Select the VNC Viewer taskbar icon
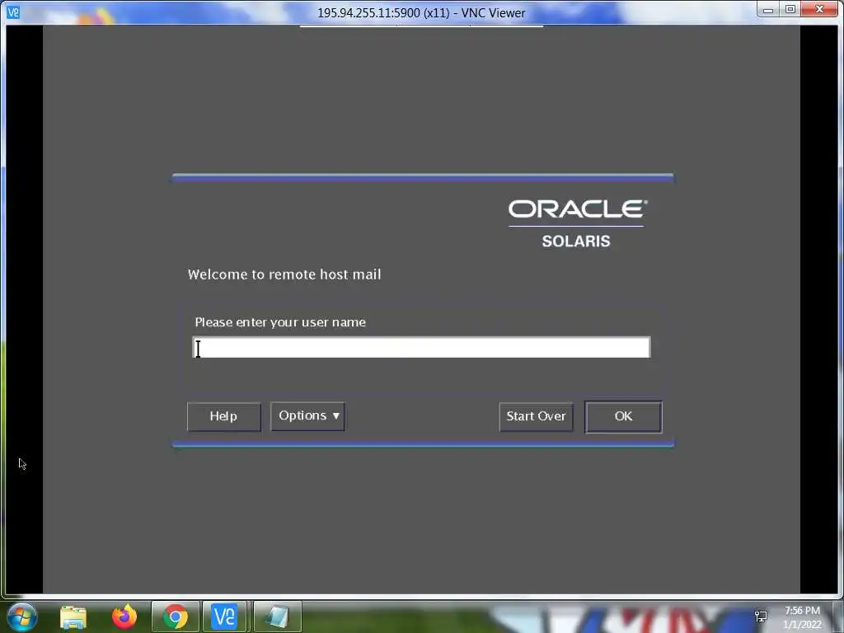Image resolution: width=844 pixels, height=633 pixels. pos(224,617)
